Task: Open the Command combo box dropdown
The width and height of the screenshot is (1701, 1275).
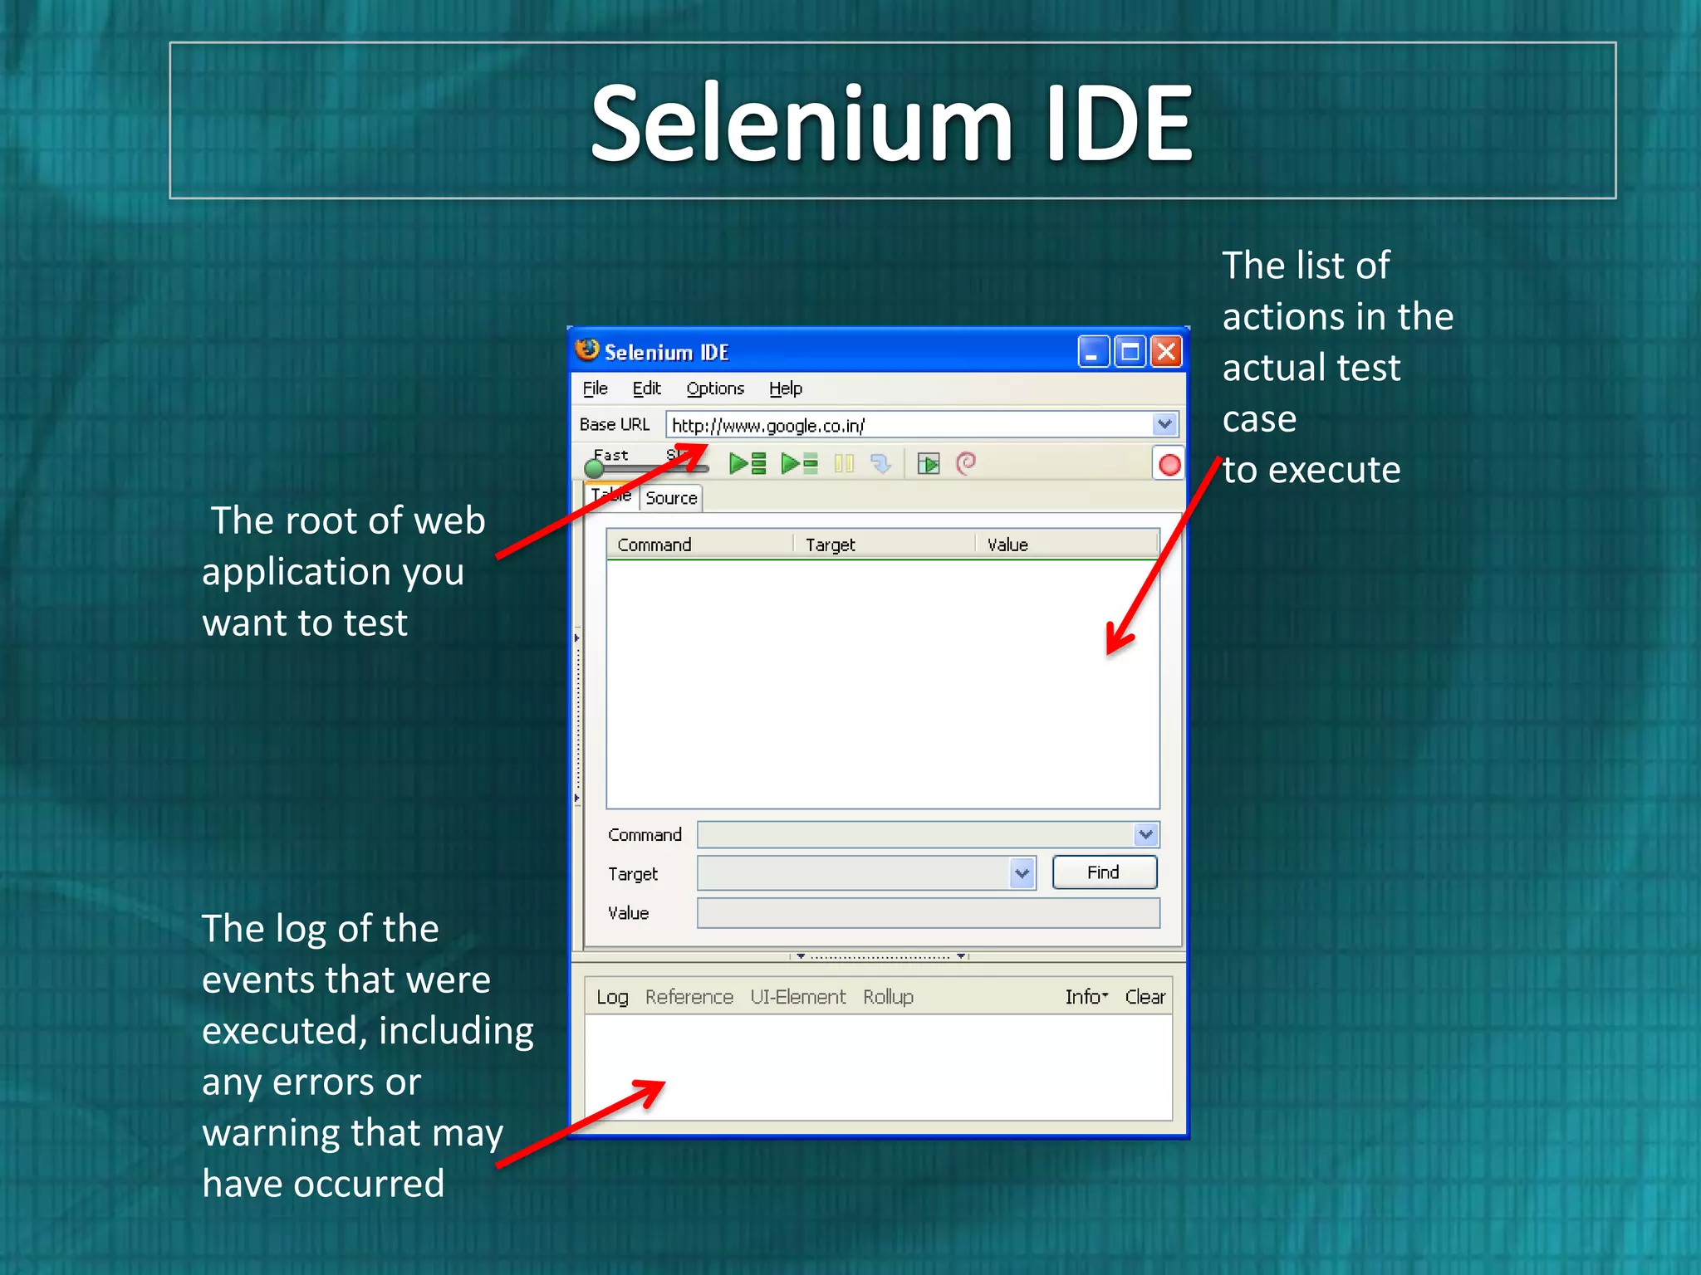Action: point(1145,834)
